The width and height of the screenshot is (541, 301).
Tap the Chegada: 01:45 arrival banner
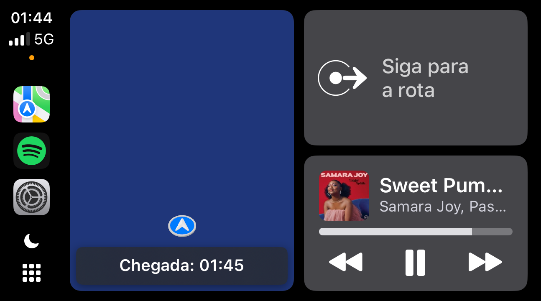181,265
